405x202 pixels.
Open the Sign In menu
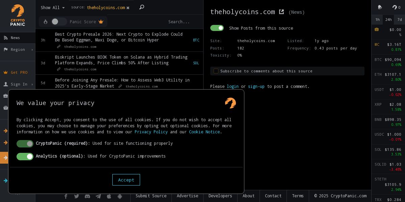pos(18,84)
